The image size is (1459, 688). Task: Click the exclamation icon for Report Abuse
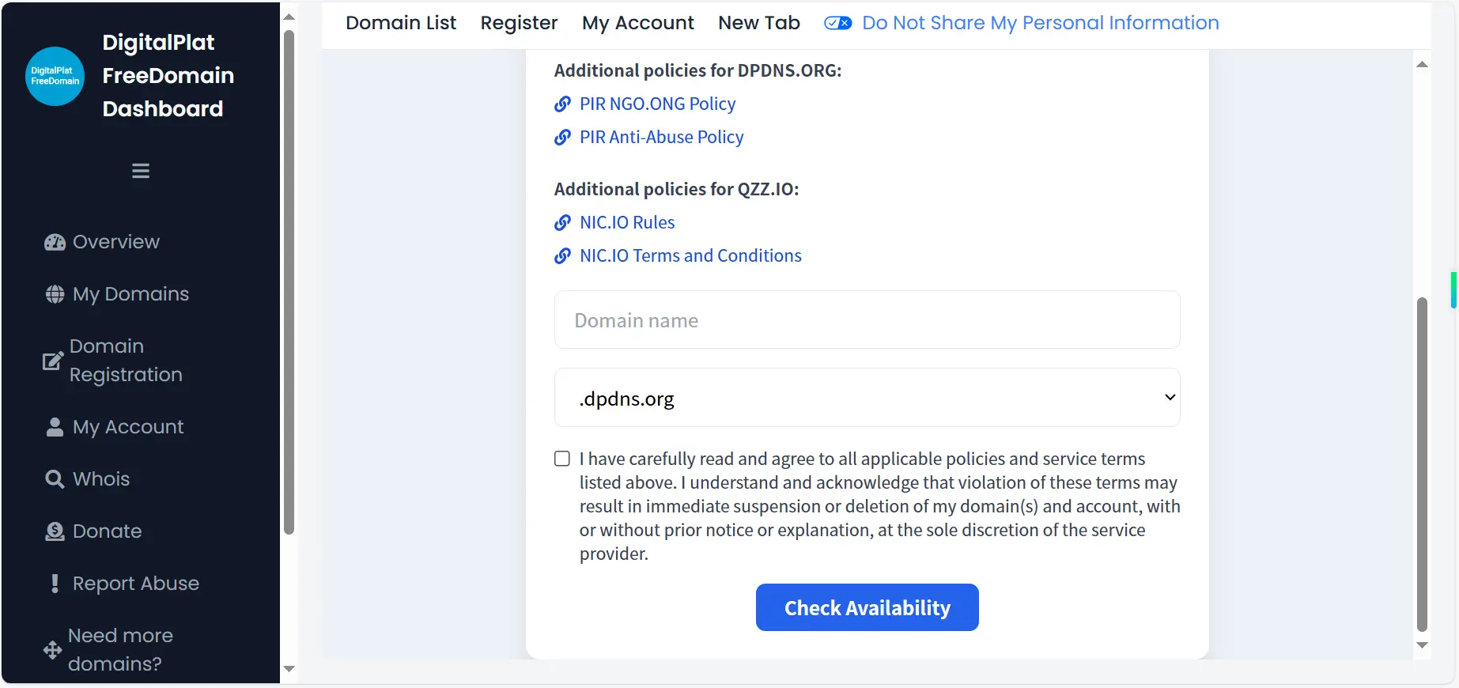click(55, 584)
